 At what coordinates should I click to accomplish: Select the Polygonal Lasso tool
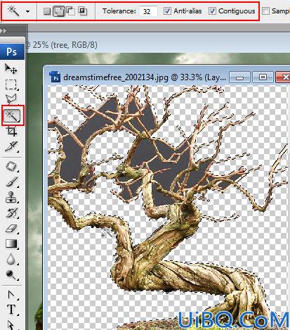click(x=11, y=99)
